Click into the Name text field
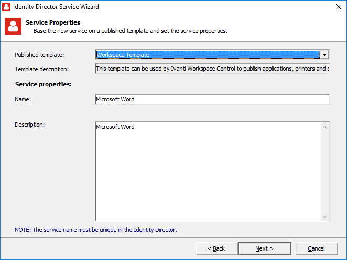The width and height of the screenshot is (347, 260). pos(212,99)
